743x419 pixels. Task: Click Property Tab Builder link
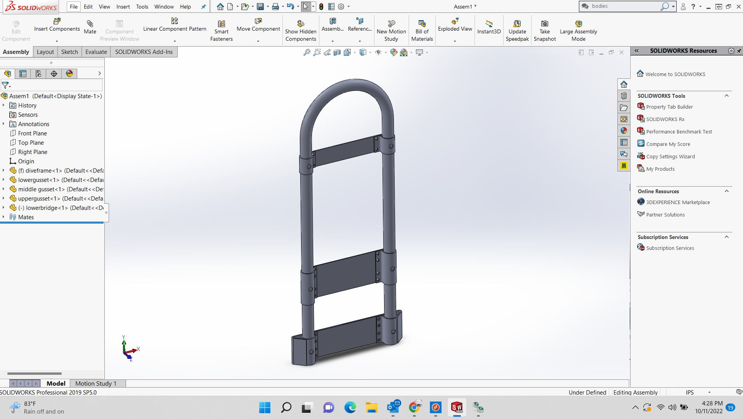669,107
